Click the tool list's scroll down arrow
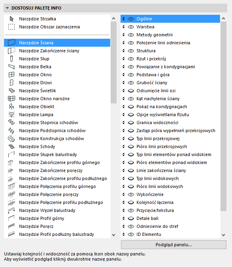Viewport: 232px width, 267px height. 114,235
